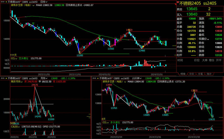Click the red M icon beside 不锈钢2405 title

(177, 2)
